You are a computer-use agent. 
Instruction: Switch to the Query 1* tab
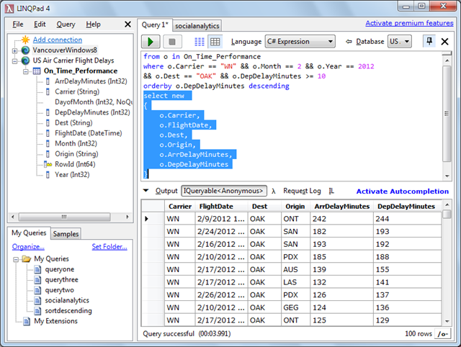[155, 25]
